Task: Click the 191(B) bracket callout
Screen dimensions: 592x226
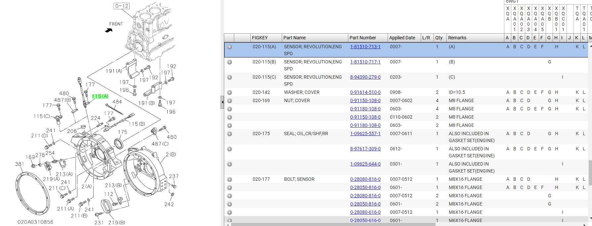Action: 147,103
